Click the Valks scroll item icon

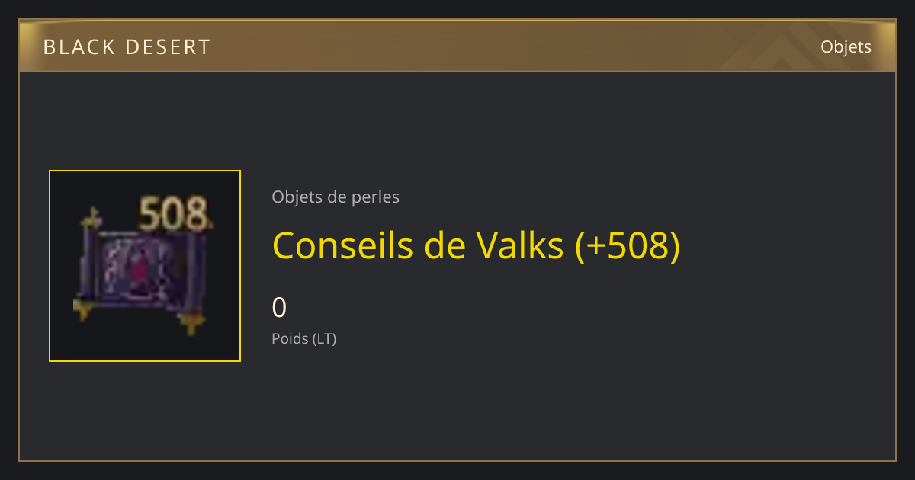(143, 267)
